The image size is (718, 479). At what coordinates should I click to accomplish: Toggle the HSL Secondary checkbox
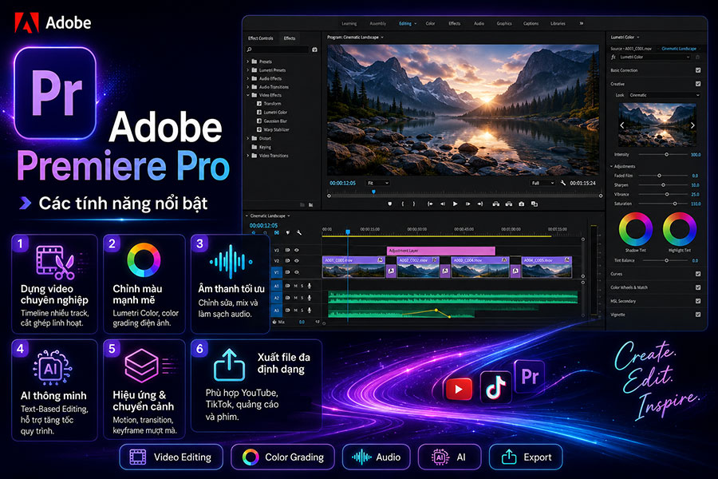click(x=698, y=301)
